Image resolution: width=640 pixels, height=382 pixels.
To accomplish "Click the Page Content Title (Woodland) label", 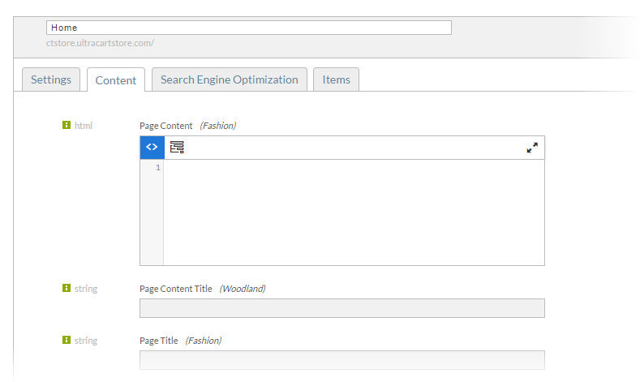I will [x=203, y=289].
